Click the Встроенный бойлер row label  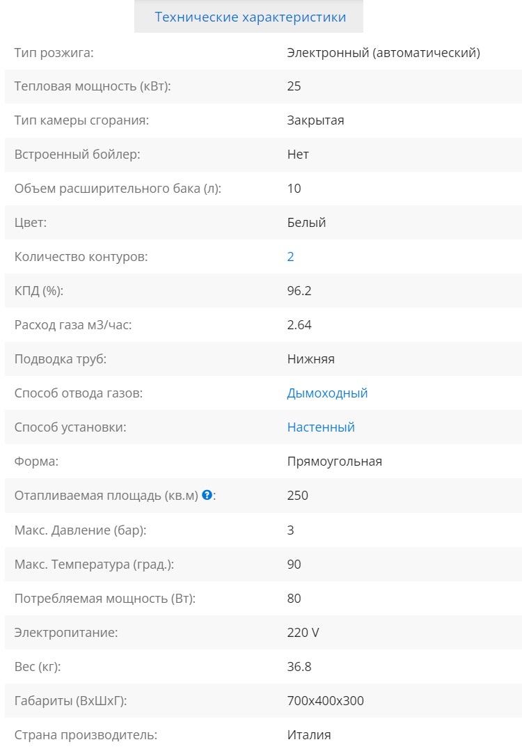tap(77, 155)
